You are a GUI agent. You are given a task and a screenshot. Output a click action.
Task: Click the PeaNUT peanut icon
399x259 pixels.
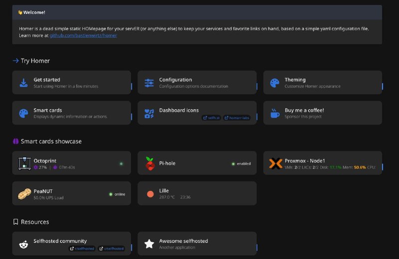coord(24,194)
